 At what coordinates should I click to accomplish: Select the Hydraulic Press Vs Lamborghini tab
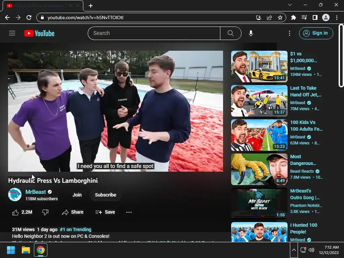point(43,6)
